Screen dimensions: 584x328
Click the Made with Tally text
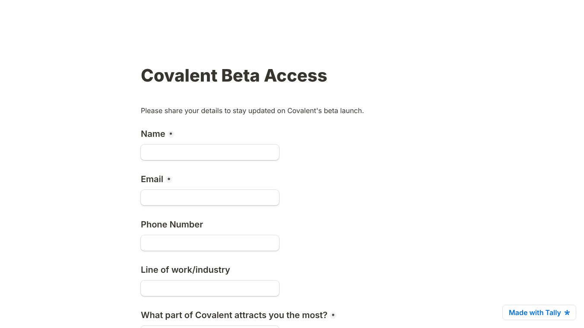click(534, 312)
